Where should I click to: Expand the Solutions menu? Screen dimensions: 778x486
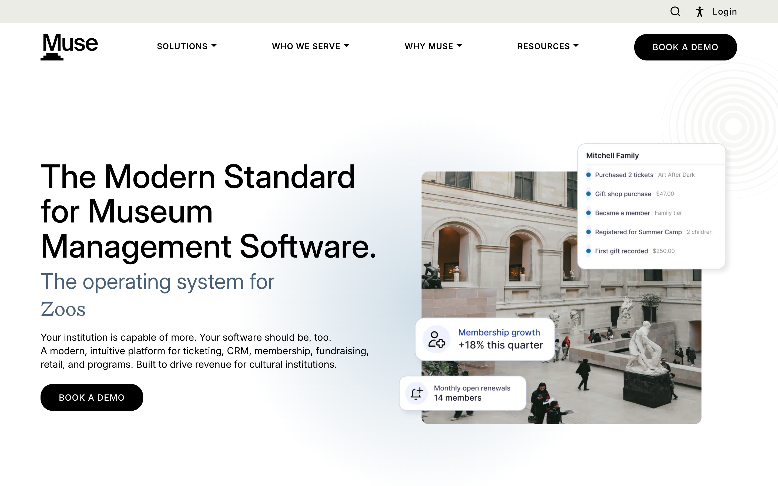pyautogui.click(x=186, y=46)
